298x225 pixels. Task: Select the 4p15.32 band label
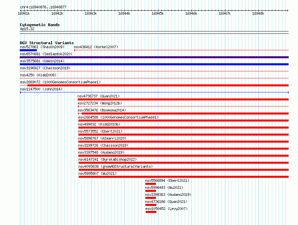click(x=27, y=29)
